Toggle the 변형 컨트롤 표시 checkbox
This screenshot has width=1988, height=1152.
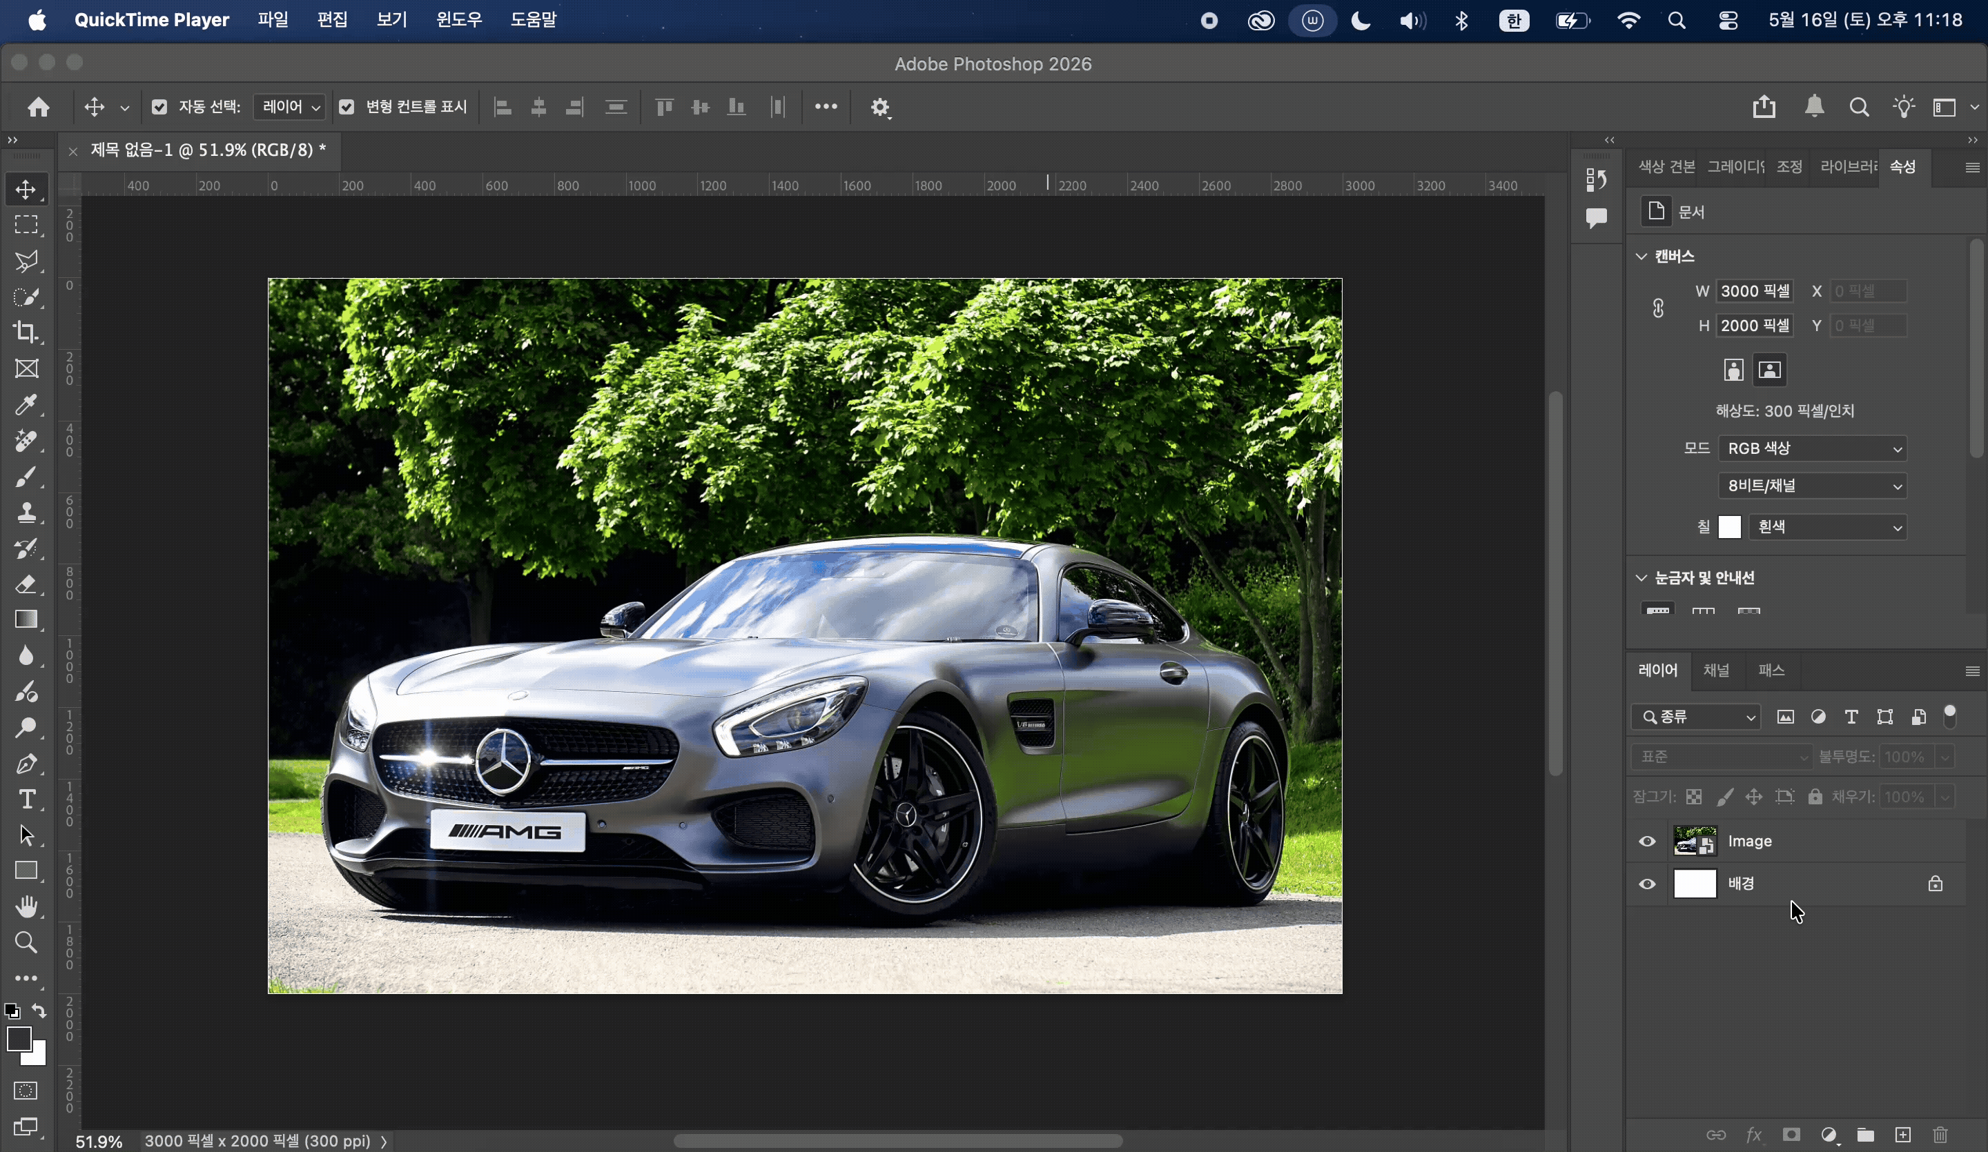click(347, 107)
